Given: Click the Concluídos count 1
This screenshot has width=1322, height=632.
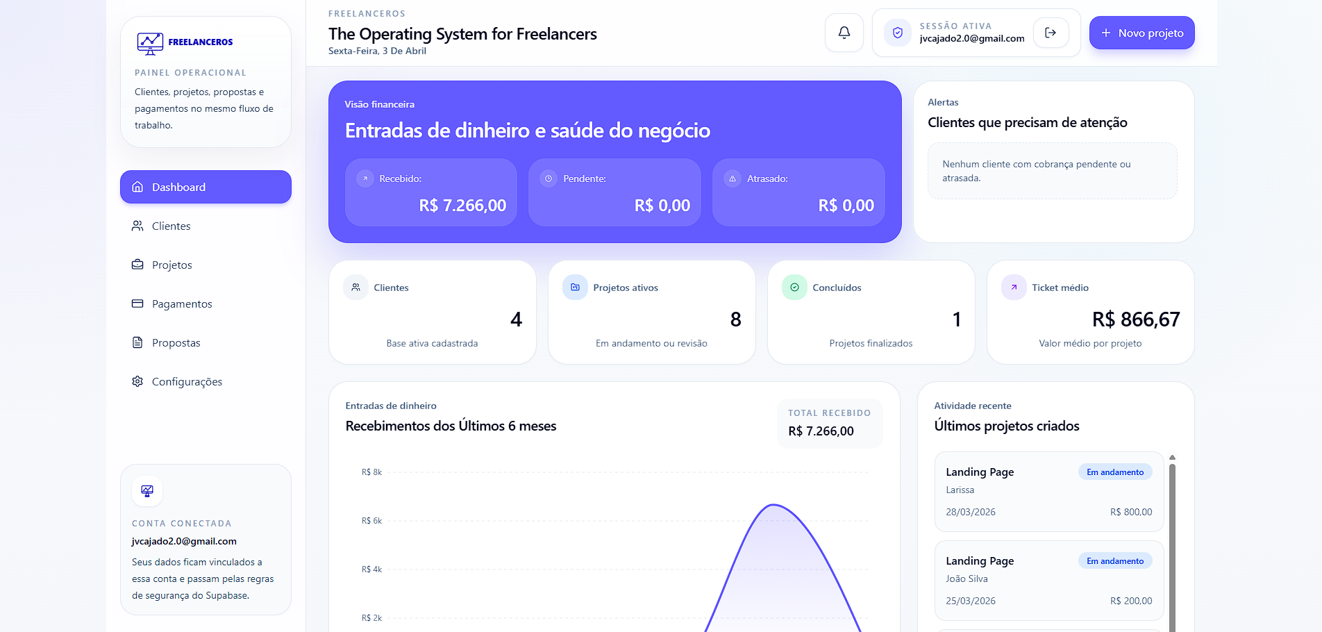Looking at the screenshot, I should tap(957, 319).
